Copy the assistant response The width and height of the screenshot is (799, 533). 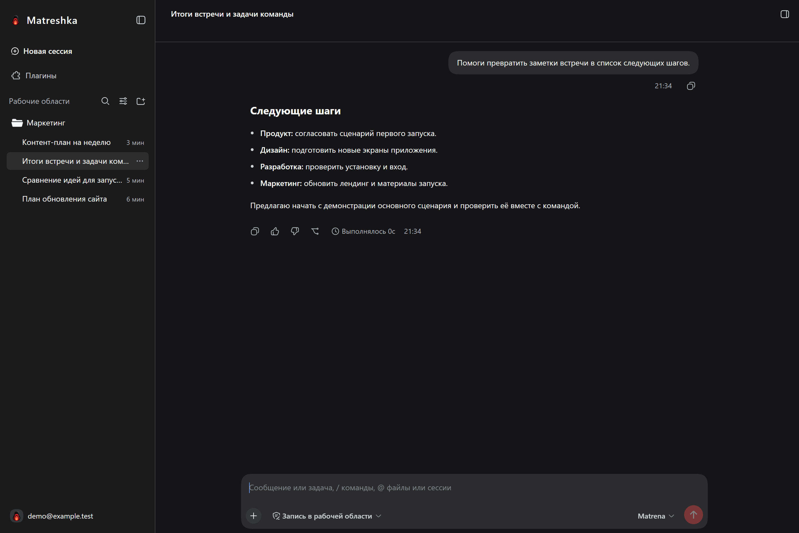(x=255, y=232)
